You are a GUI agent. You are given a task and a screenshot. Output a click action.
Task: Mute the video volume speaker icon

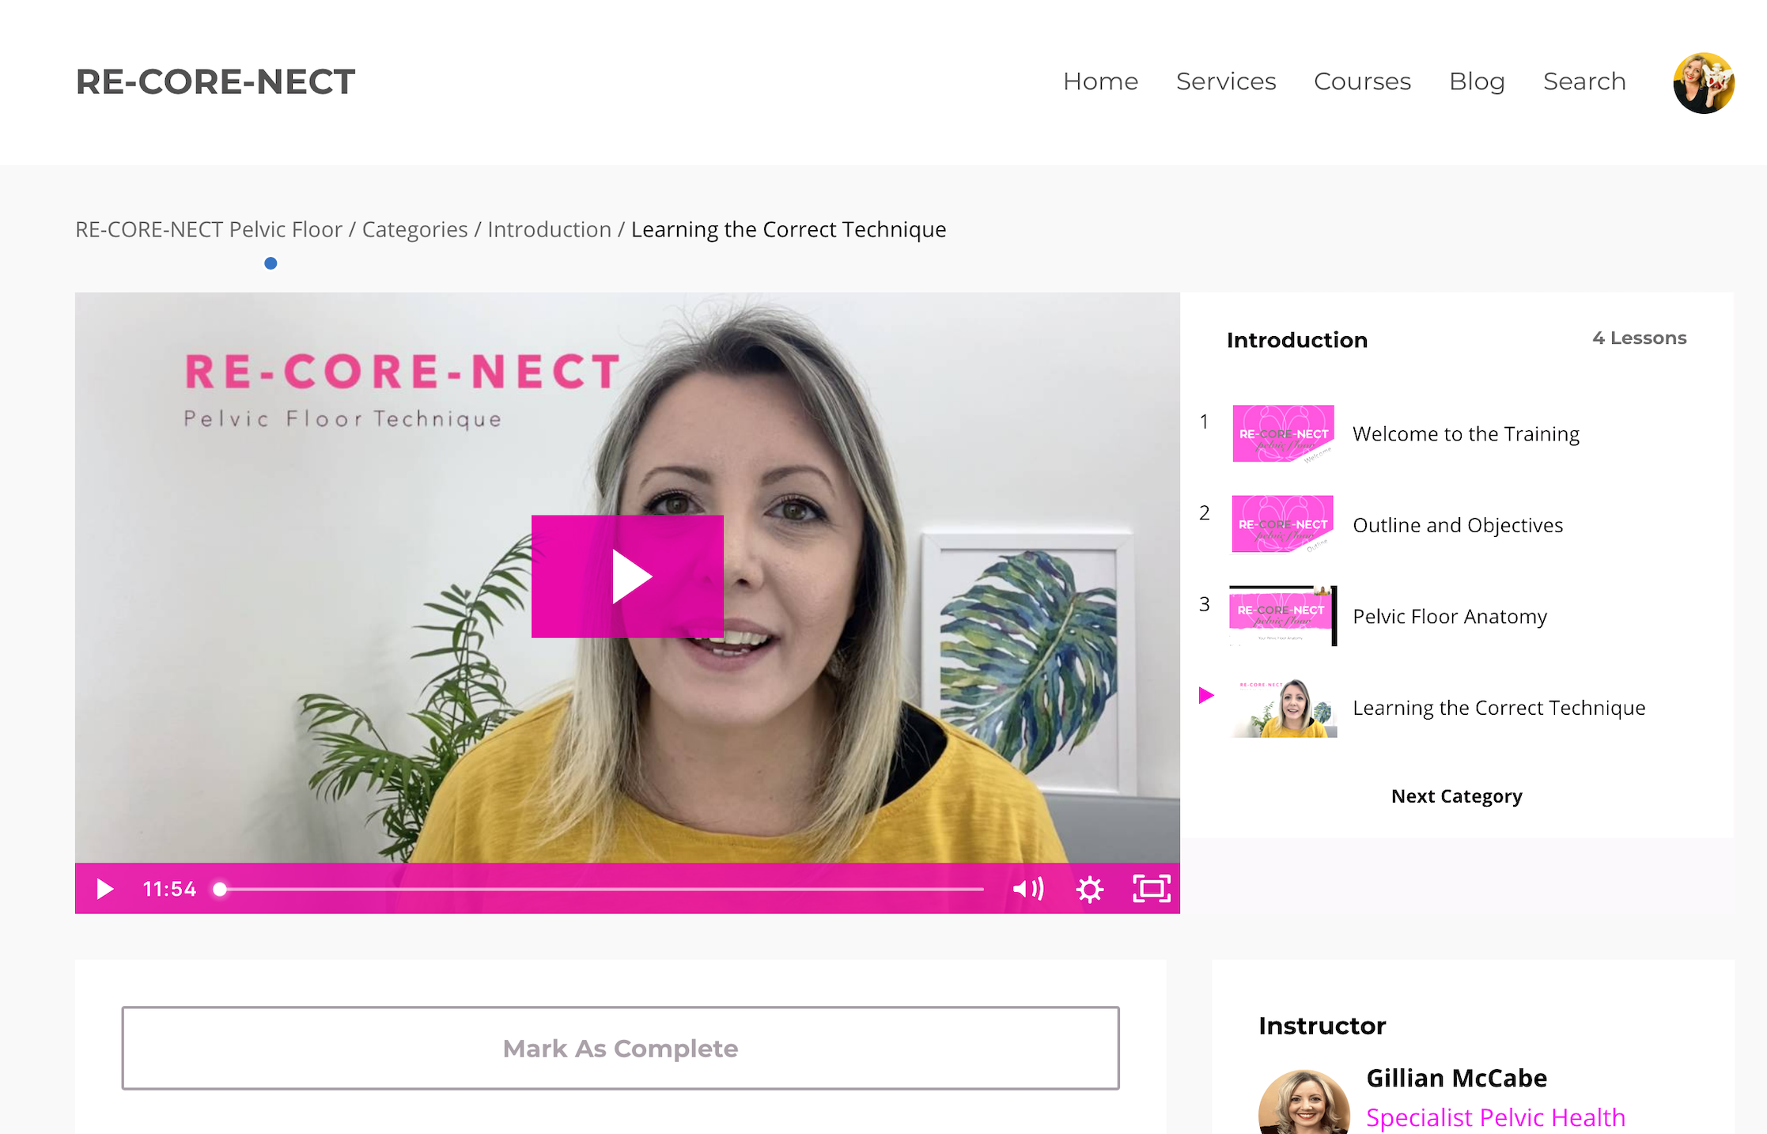pos(1027,889)
